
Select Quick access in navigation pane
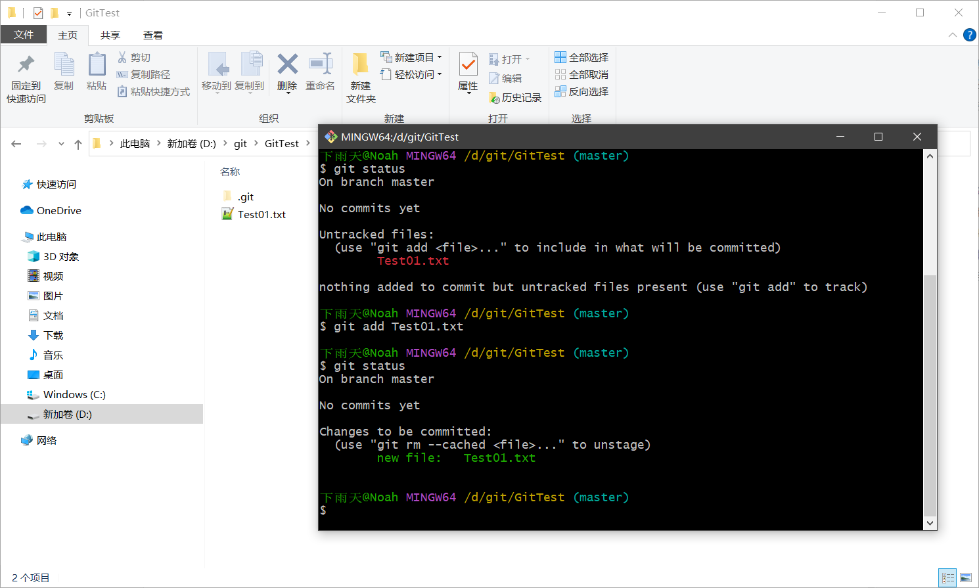(x=49, y=184)
